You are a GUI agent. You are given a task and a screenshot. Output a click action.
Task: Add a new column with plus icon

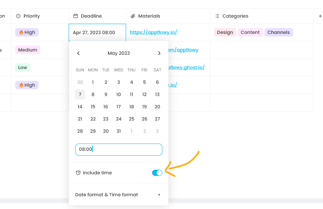point(320,16)
